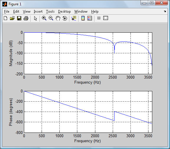This screenshot has height=149, width=170.
Task: Expand the Desktop menu
Action: tap(64, 11)
